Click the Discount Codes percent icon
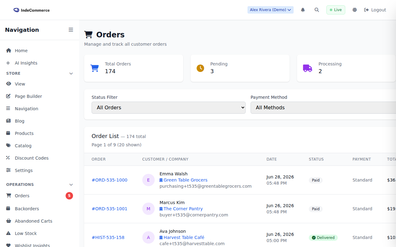 (8, 158)
